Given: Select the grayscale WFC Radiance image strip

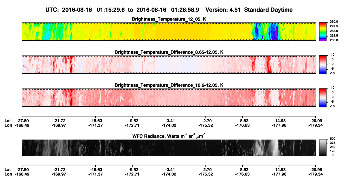Looking at the screenshot, I should 169,148.
